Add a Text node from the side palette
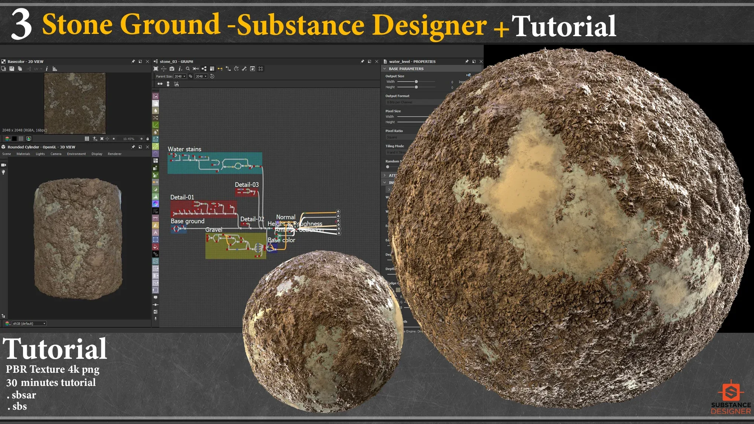Viewport: 754px width, 424px height. [155, 232]
